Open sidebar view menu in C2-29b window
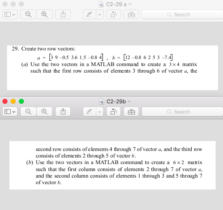 (x=10, y=112)
